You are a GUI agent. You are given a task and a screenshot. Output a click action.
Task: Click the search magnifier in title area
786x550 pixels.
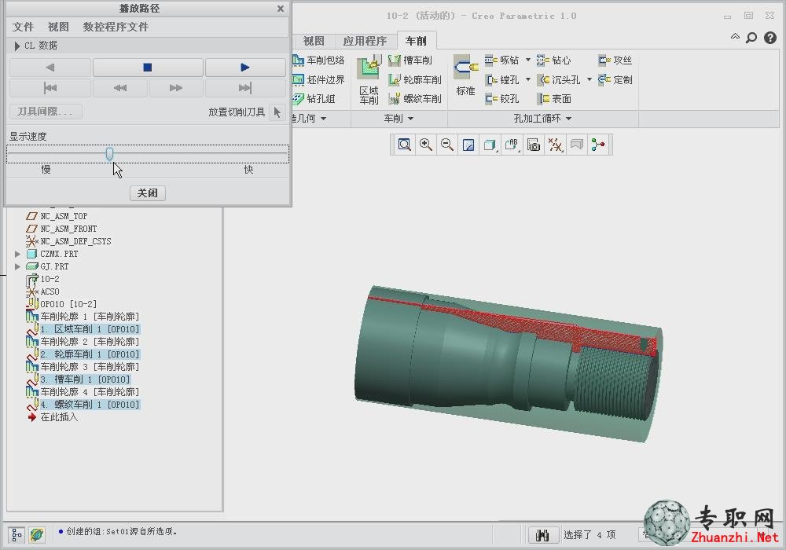(751, 38)
